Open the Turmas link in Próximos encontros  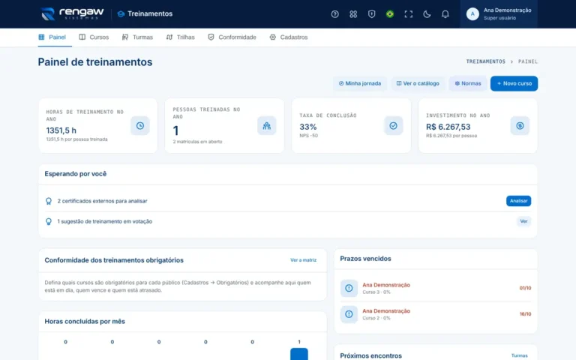click(520, 355)
